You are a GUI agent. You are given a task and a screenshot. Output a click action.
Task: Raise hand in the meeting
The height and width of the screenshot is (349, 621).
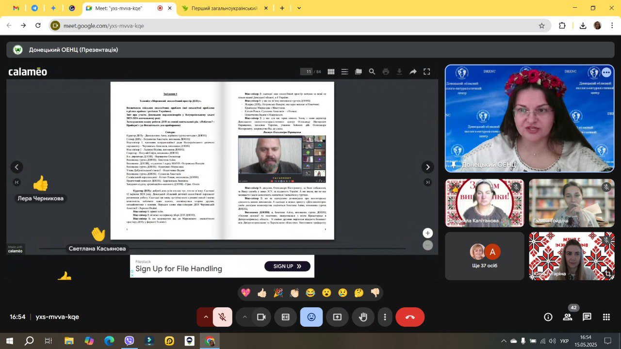(x=363, y=317)
